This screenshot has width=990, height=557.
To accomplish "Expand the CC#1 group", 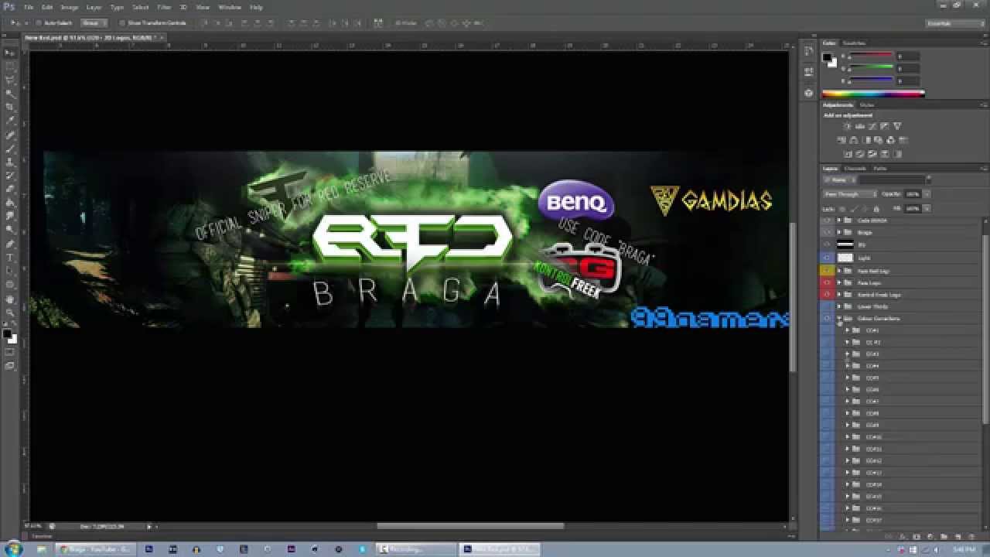I will (847, 330).
